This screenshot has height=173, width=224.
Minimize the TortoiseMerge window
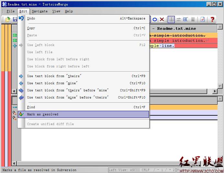click(x=209, y=4)
